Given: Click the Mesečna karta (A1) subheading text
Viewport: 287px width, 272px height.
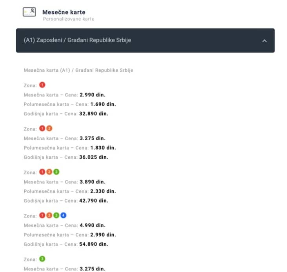Looking at the screenshot, I should click(78, 71).
